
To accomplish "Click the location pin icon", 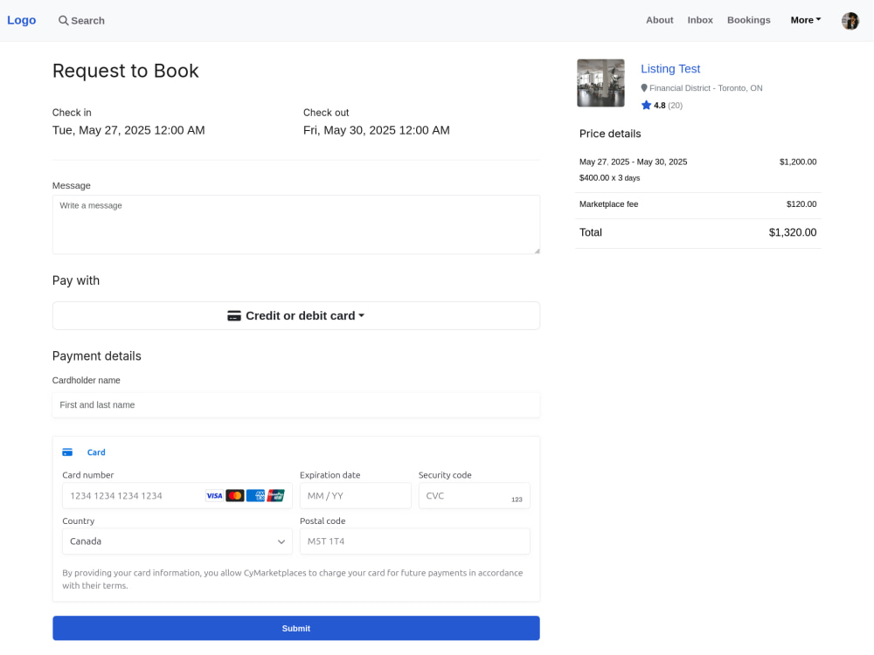I will click(x=644, y=88).
